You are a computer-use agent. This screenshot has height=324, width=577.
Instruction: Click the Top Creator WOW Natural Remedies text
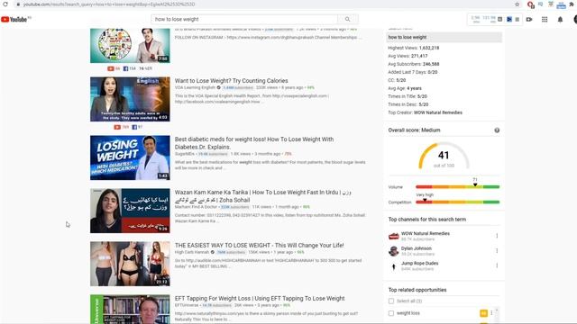pos(425,112)
